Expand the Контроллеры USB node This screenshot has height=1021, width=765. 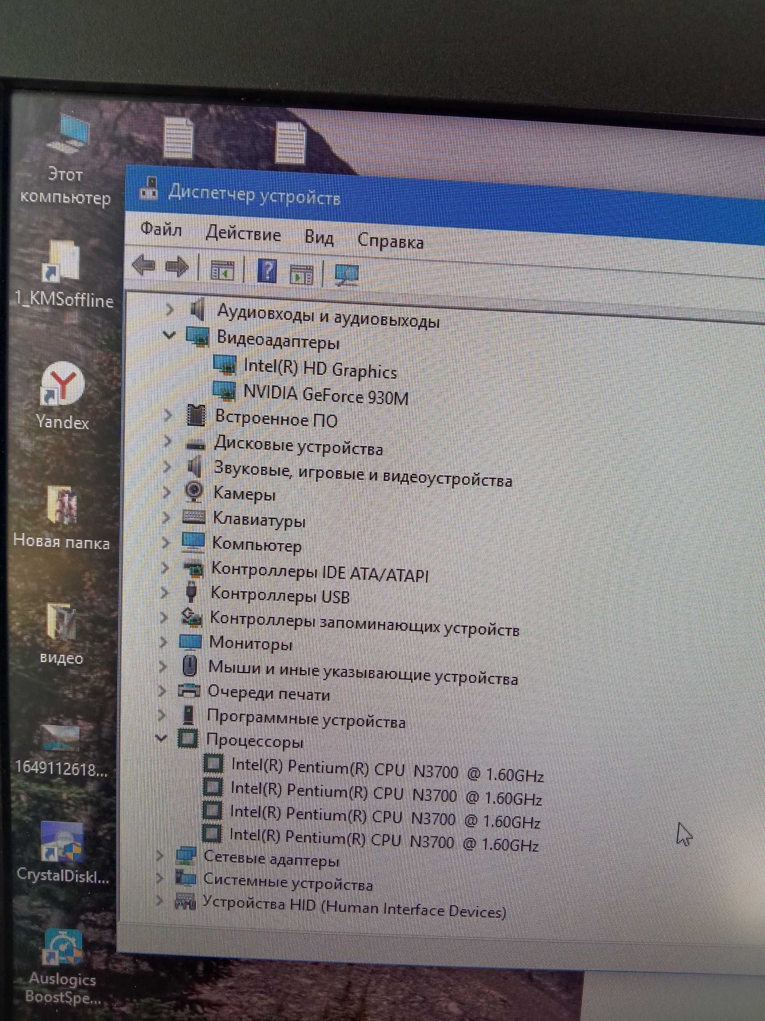[x=164, y=592]
